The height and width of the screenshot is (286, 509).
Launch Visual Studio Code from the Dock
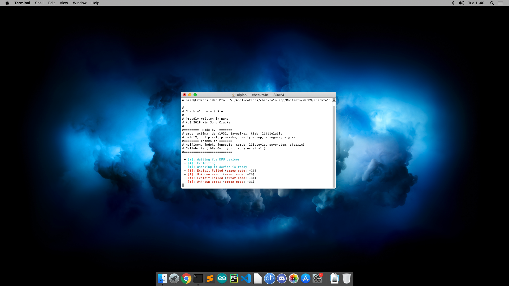pyautogui.click(x=246, y=278)
